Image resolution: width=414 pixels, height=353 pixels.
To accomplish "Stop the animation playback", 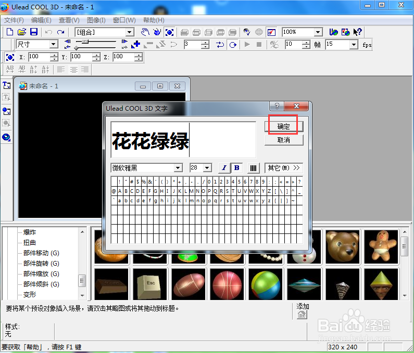I will 259,44.
